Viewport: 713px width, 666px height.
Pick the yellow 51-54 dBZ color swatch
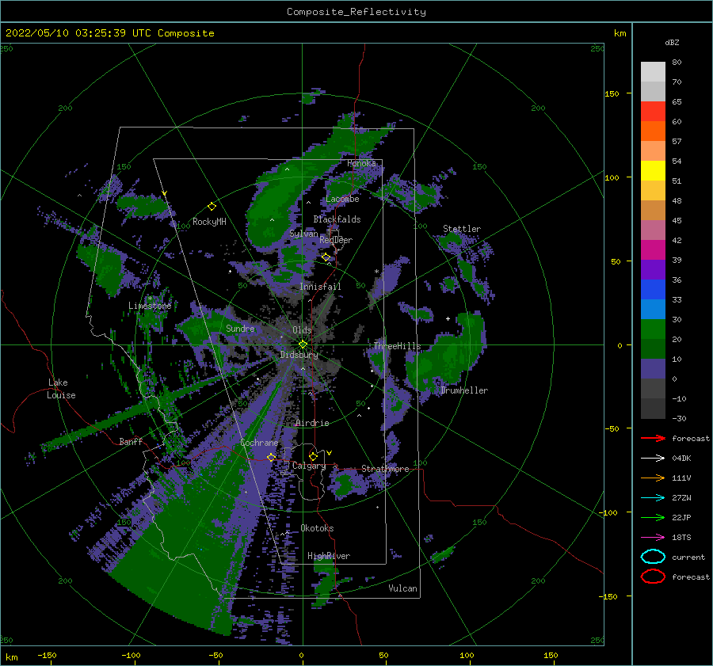pos(653,171)
